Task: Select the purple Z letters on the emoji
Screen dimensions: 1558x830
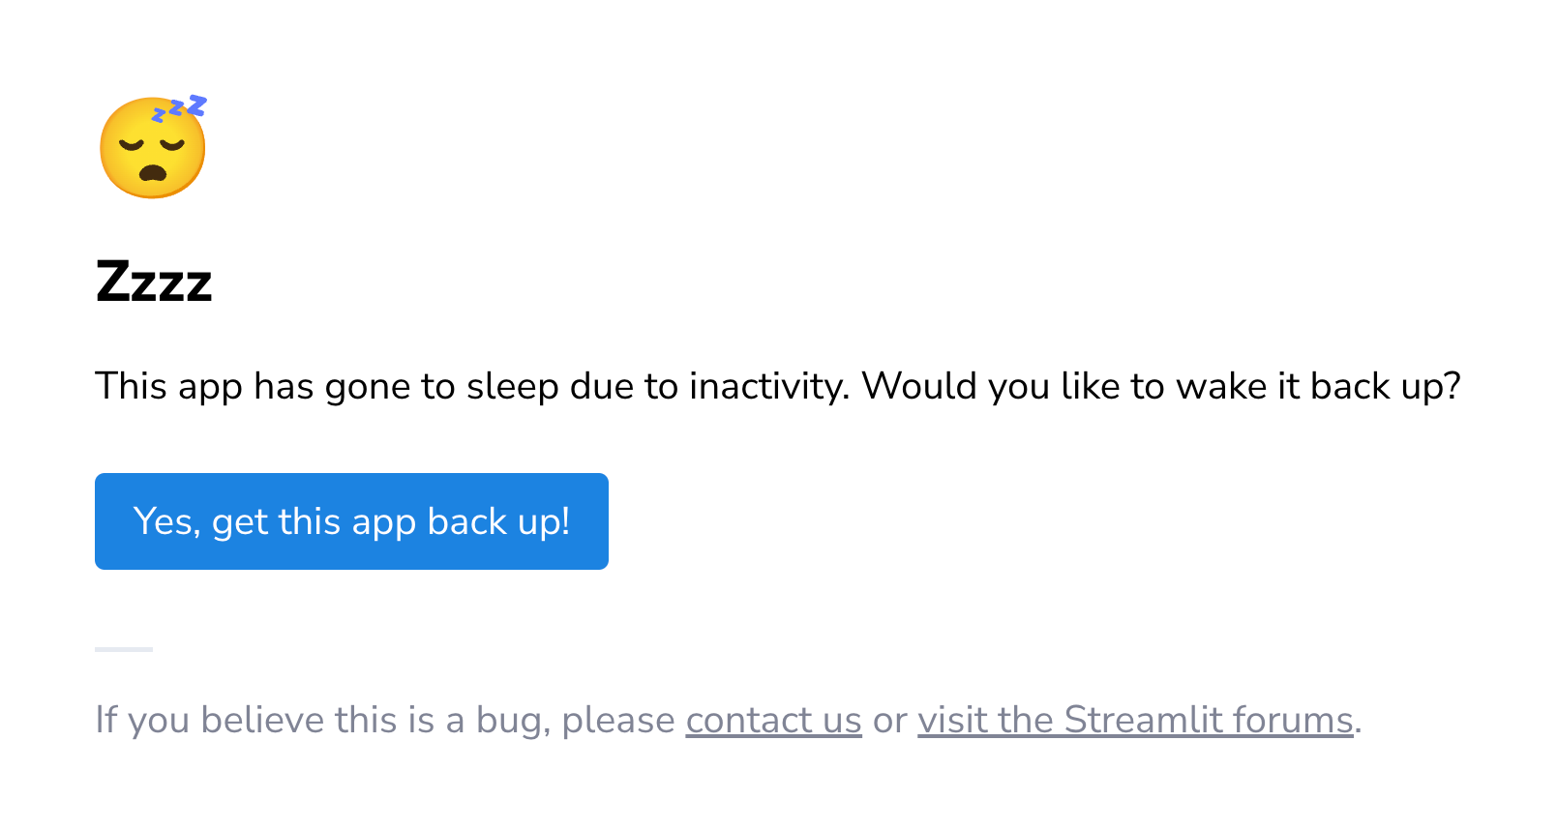Action: click(179, 106)
